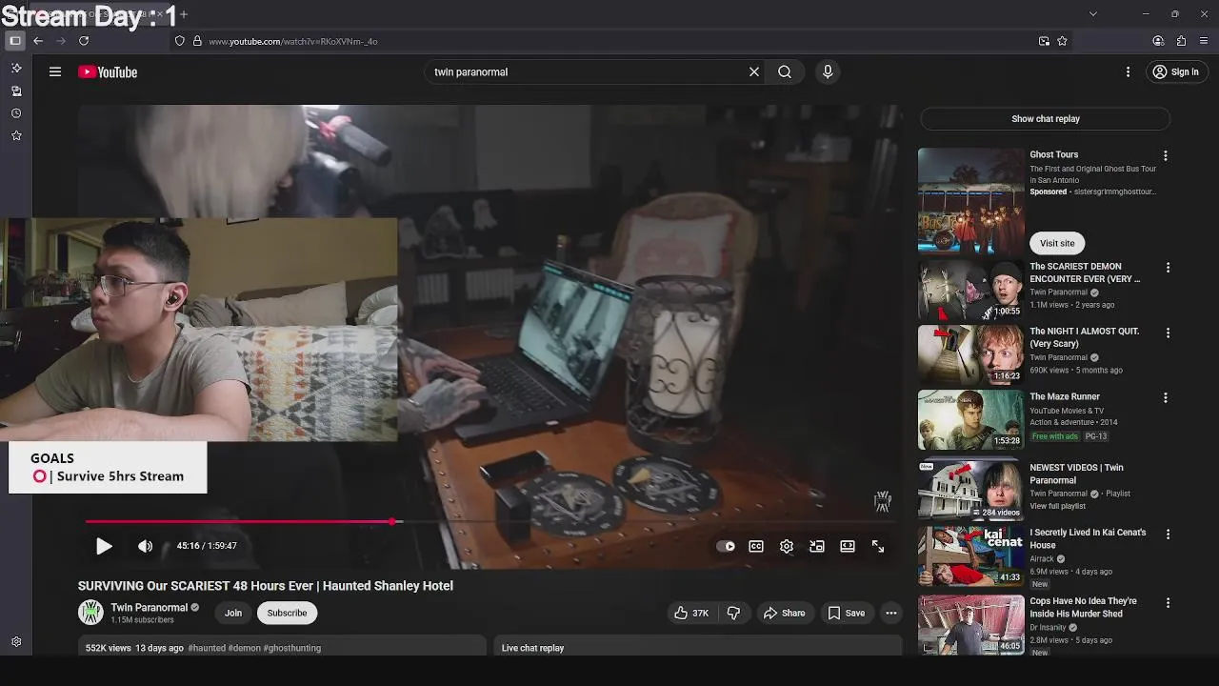Open the Airrack channel name link
This screenshot has width=1219, height=686.
click(1043, 558)
